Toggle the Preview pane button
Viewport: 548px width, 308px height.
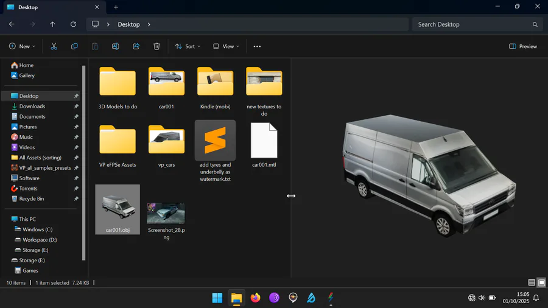(x=523, y=46)
